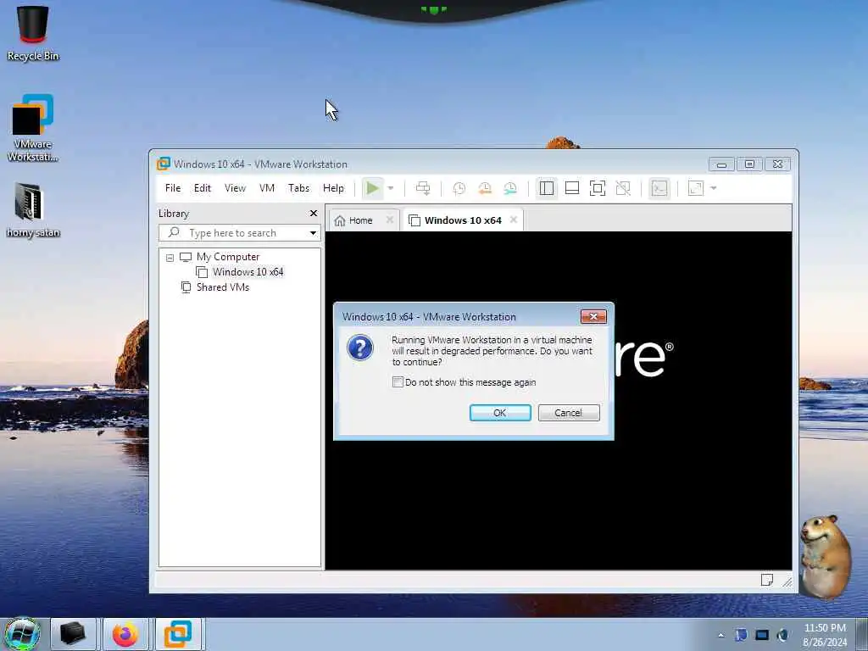868x651 pixels.
Task: Click the volume speaker tray icon
Action: [x=782, y=635]
